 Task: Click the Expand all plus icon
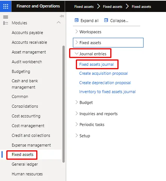(x=77, y=20)
